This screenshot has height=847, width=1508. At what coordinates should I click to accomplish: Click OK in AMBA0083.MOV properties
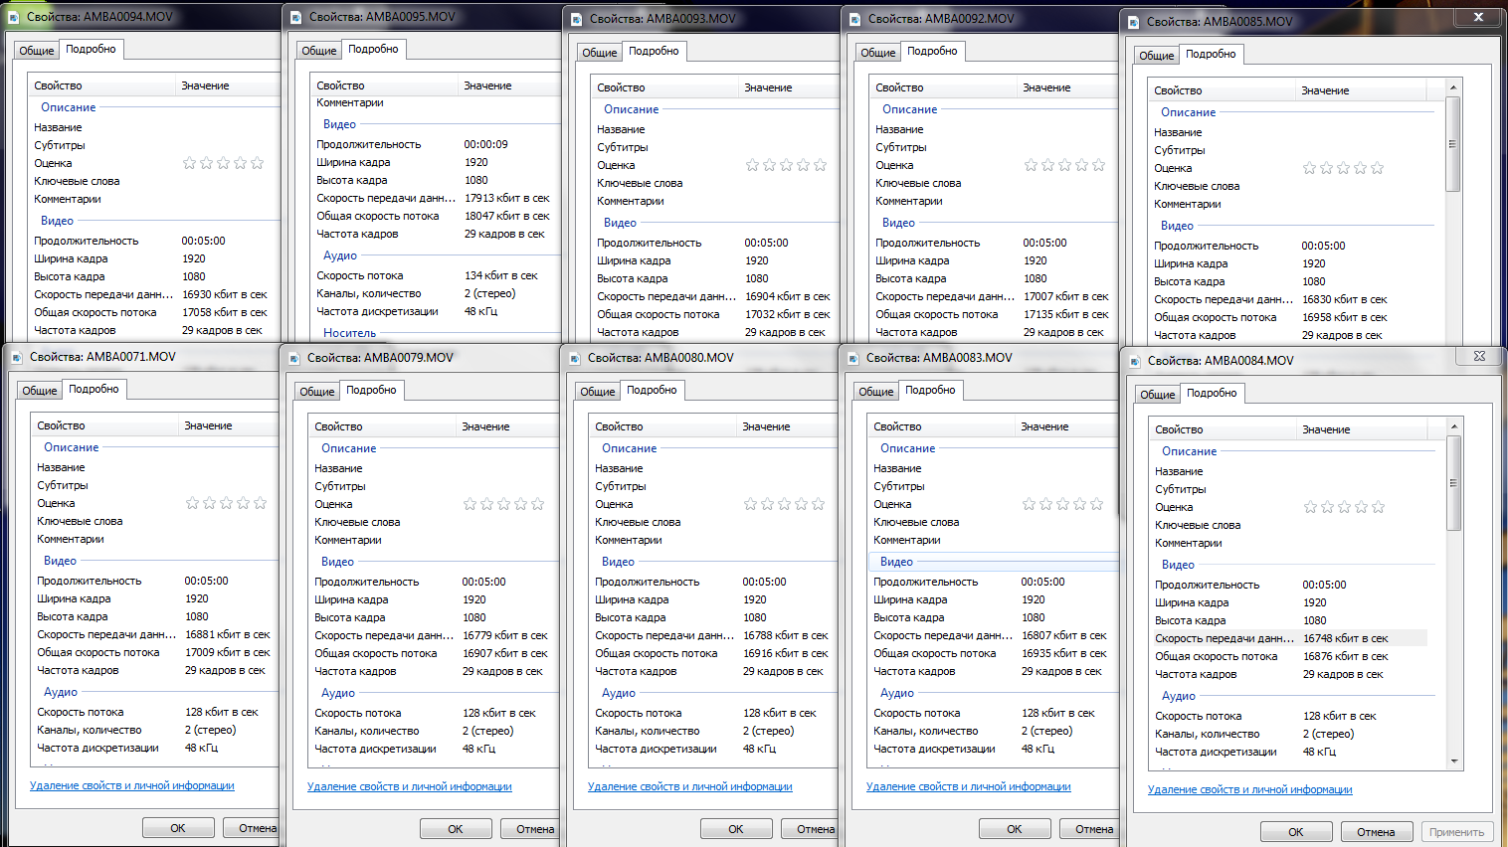pyautogui.click(x=1014, y=829)
